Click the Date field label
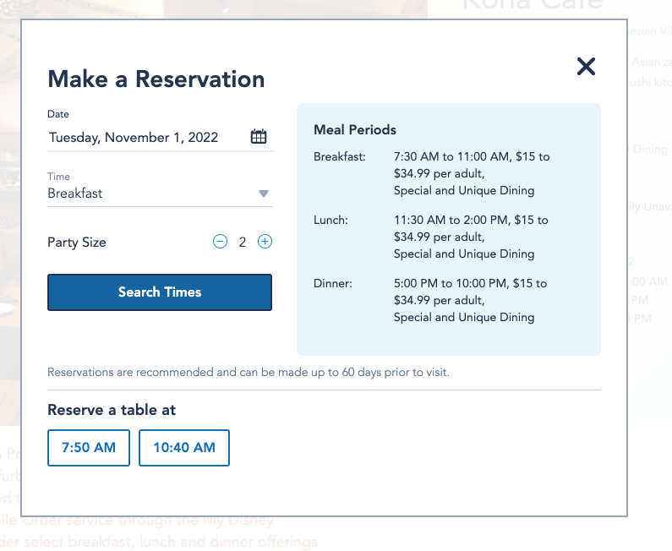672x551 pixels. coord(58,114)
